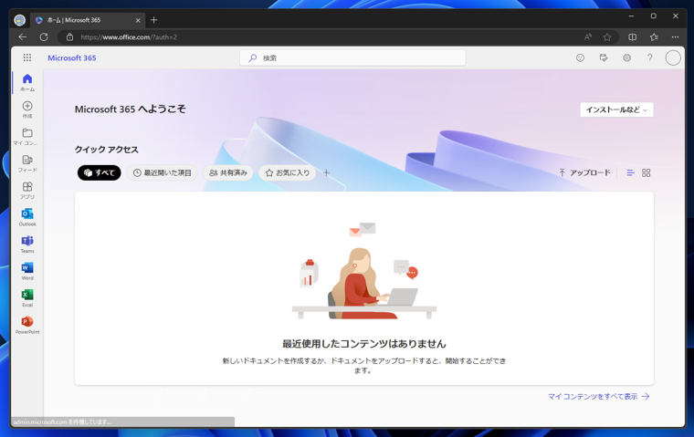Go back with the browser back arrow
Viewport: 694px width, 437px height.
pos(23,37)
